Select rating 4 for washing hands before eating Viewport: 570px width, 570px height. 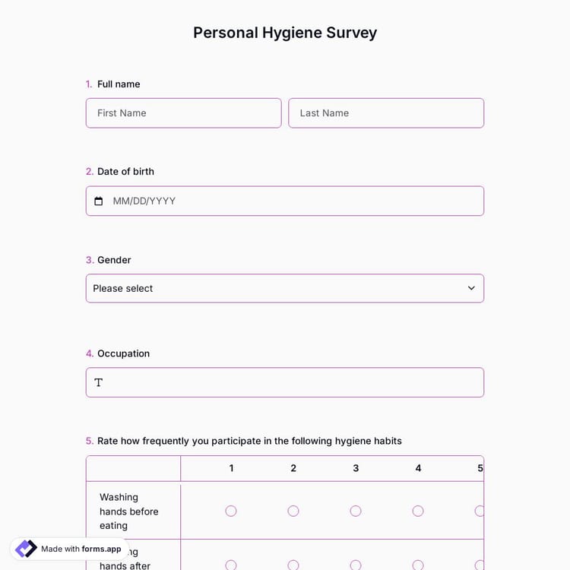[418, 511]
